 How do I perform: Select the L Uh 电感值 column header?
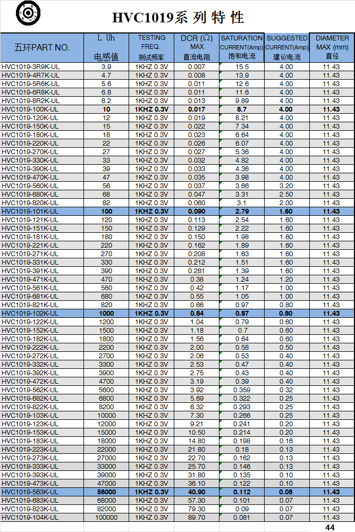click(106, 47)
